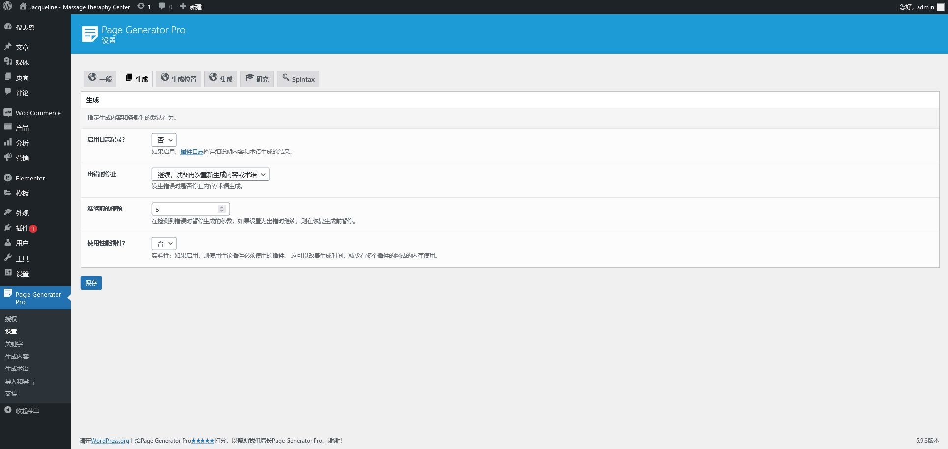Viewport: 948px width, 449px height.
Task: Expand the 启用日志记录 dropdown
Action: click(x=164, y=140)
